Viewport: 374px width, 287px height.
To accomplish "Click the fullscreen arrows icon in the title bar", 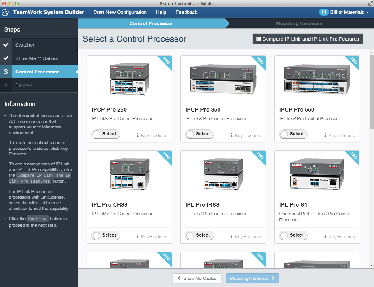I will tap(370, 3).
